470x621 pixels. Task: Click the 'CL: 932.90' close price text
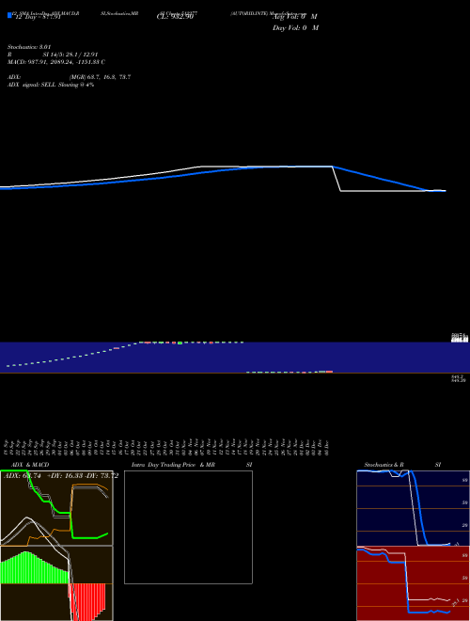pos(175,17)
